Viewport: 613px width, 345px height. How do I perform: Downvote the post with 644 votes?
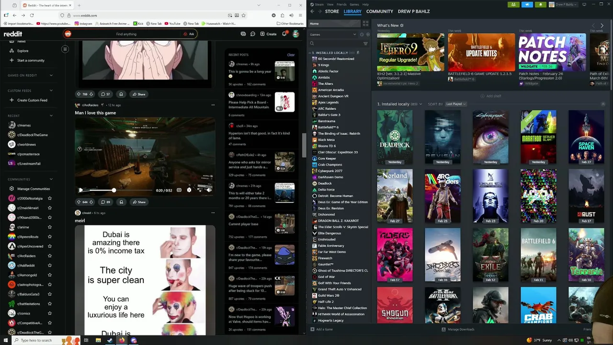pos(91,202)
